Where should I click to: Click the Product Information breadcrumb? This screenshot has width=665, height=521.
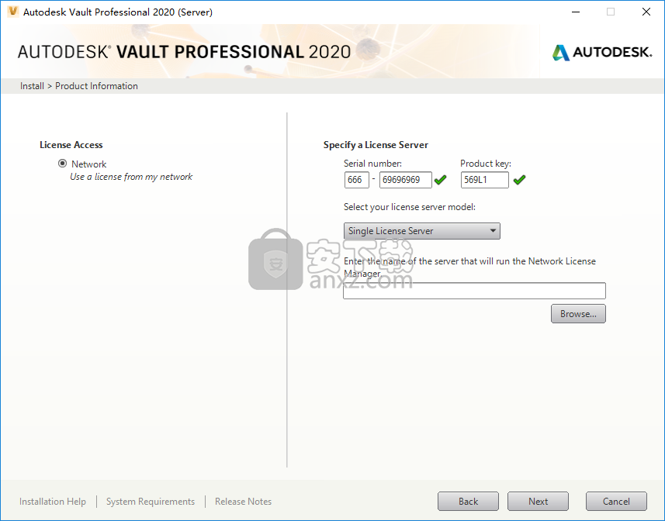click(x=96, y=86)
